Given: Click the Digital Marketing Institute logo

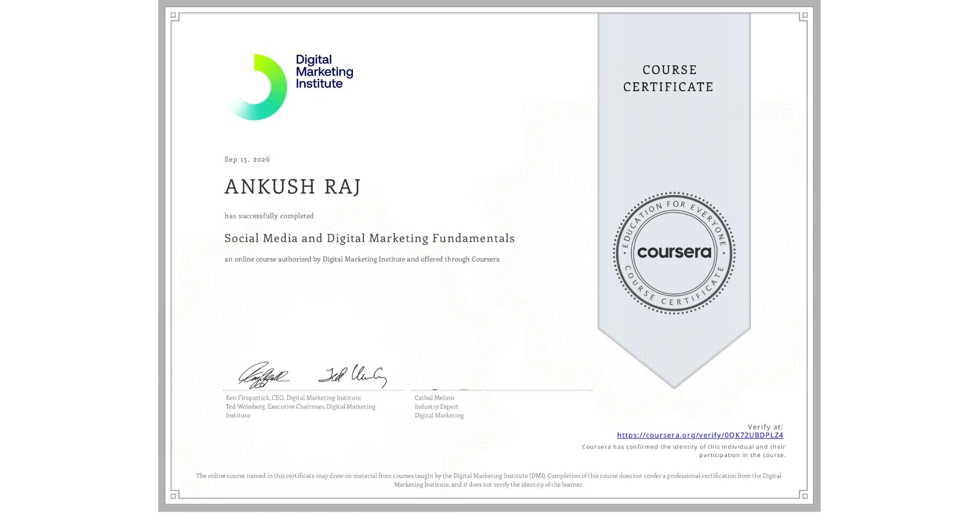Looking at the screenshot, I should click(x=290, y=87).
